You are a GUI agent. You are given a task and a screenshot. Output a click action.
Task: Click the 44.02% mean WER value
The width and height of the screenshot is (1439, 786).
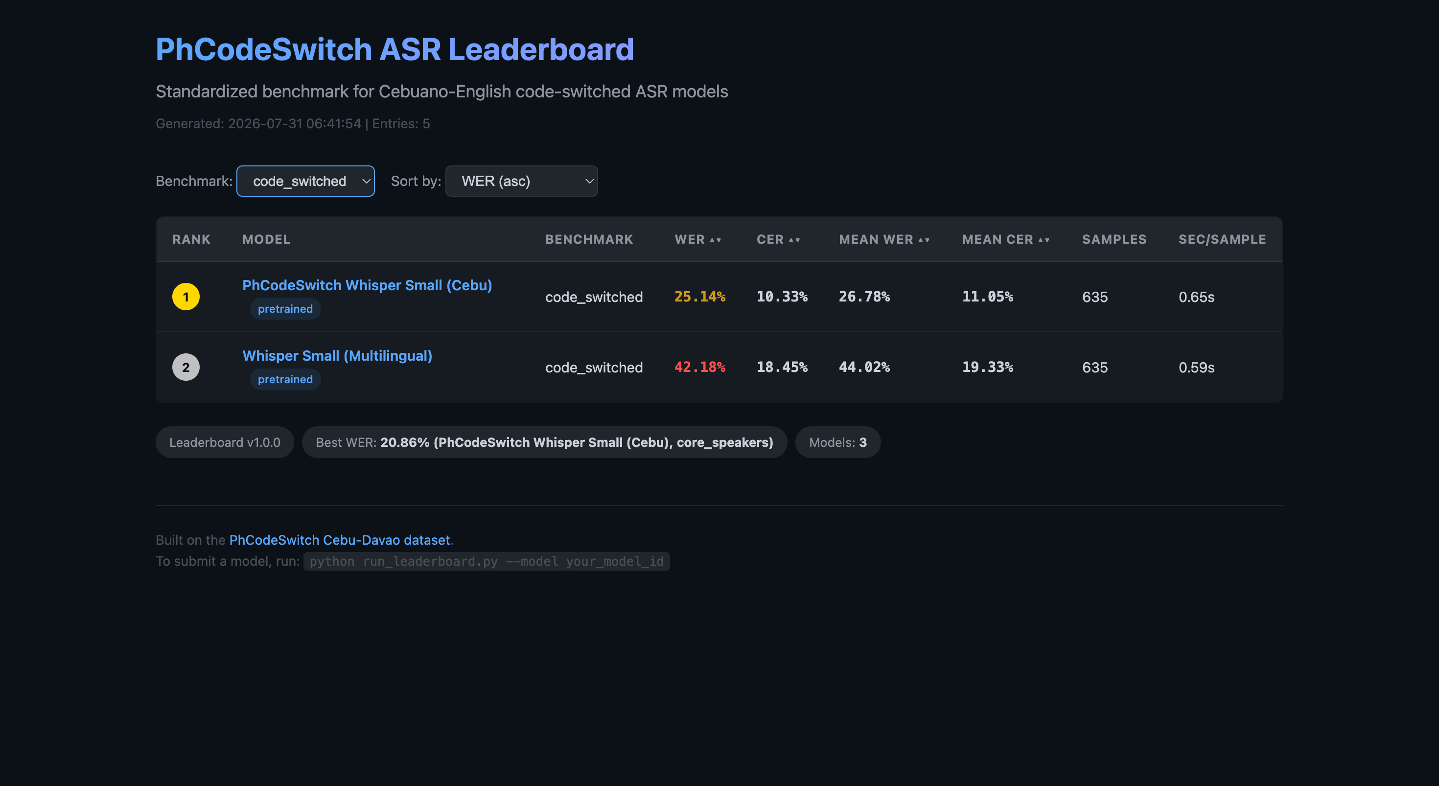(x=864, y=367)
